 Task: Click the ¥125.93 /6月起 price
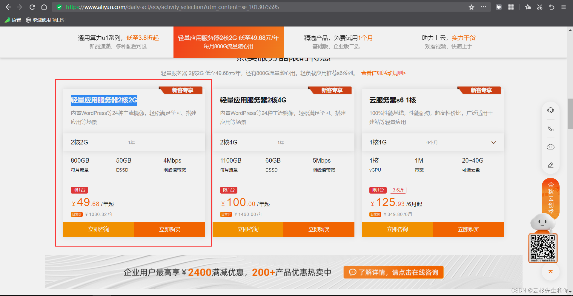pyautogui.click(x=396, y=203)
